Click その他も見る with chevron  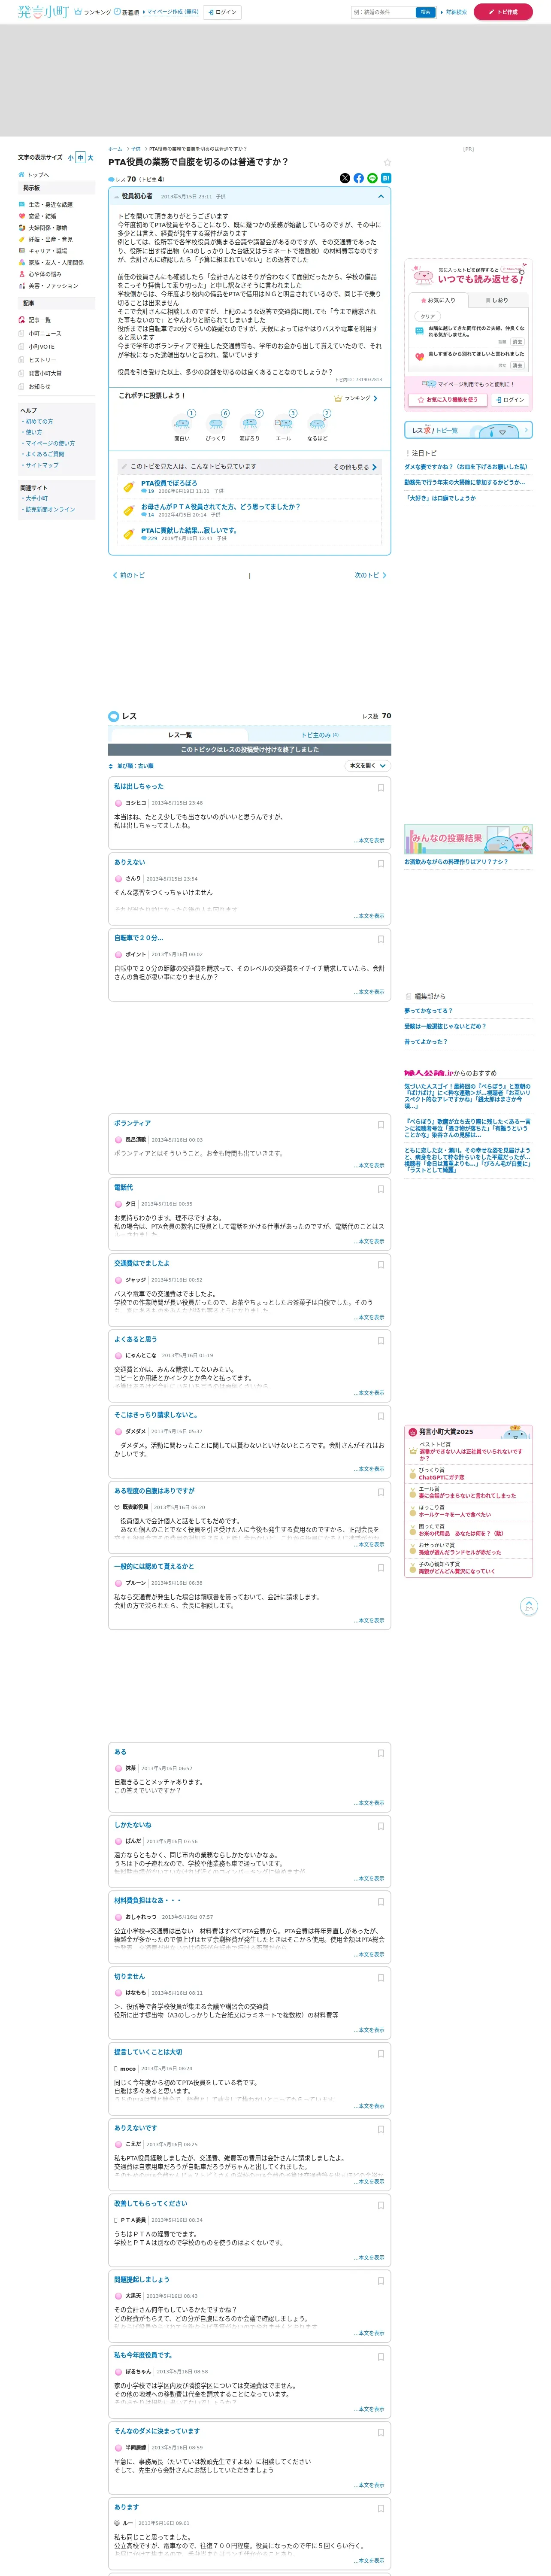tap(355, 467)
